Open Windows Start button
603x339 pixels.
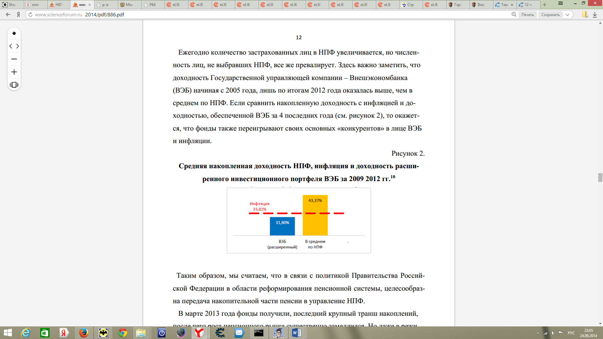tap(8, 333)
